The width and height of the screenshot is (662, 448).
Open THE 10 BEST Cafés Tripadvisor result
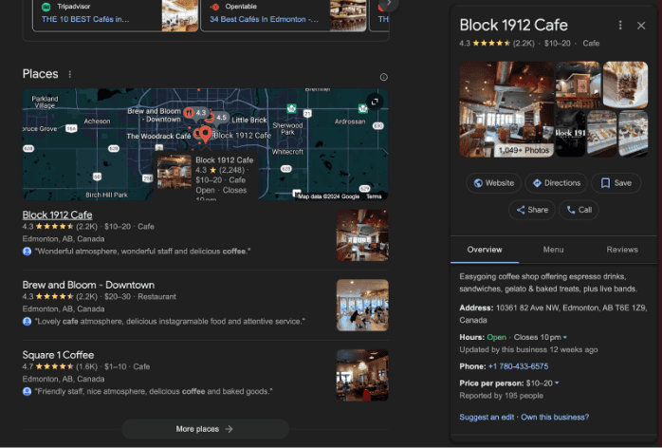tap(85, 19)
